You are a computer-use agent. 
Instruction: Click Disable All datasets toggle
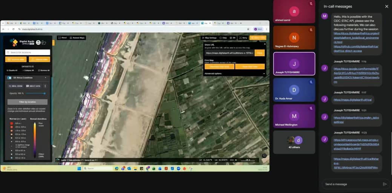click(x=12, y=70)
